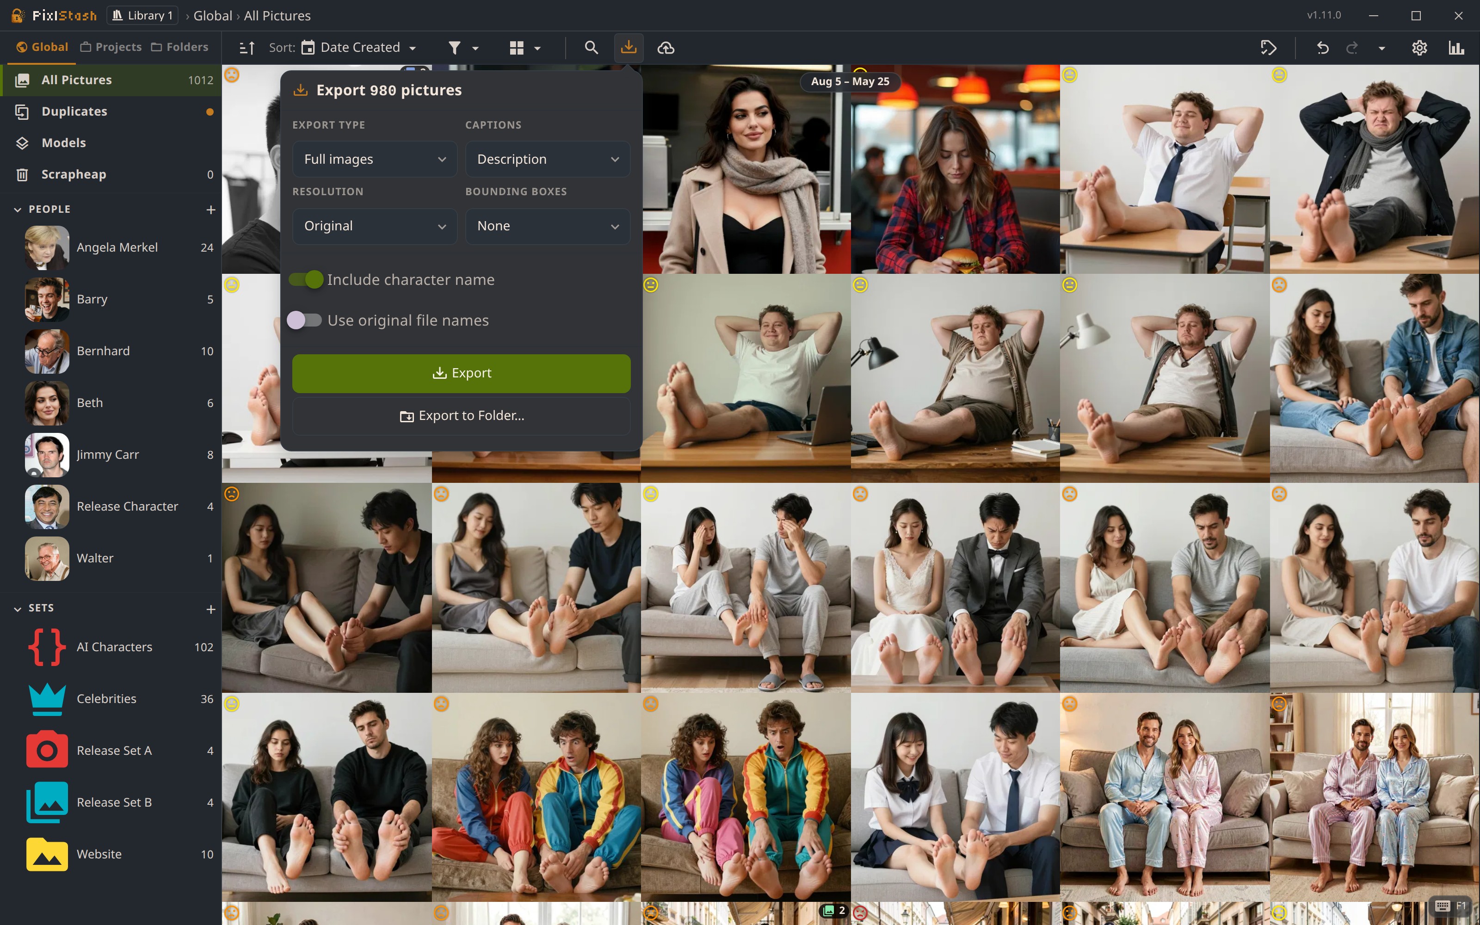The height and width of the screenshot is (925, 1480).
Task: Select Bernhard in People list
Action: (x=111, y=351)
